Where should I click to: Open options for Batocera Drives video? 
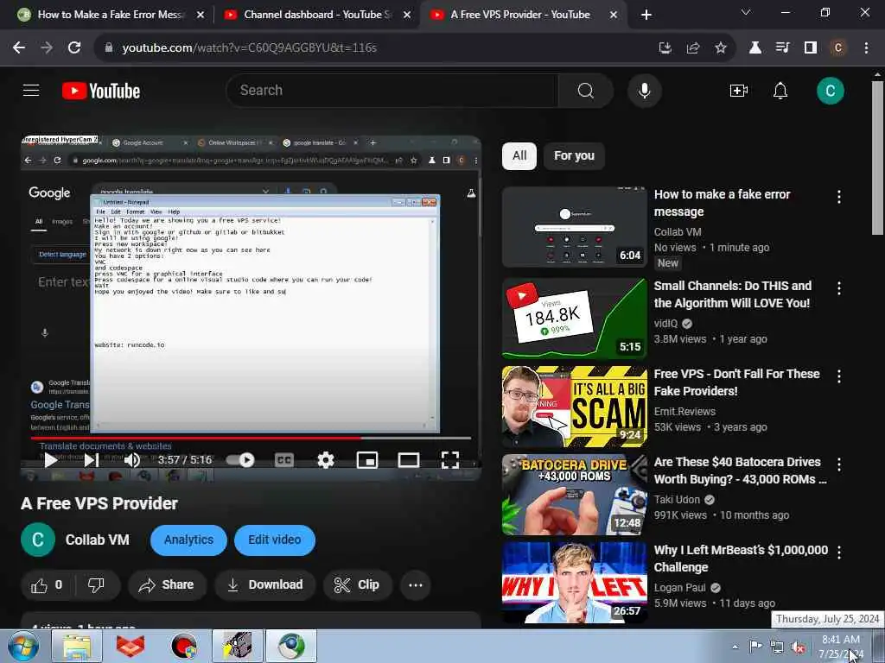pyautogui.click(x=838, y=464)
